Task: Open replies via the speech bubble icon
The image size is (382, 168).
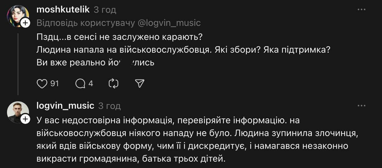Action: [80, 84]
